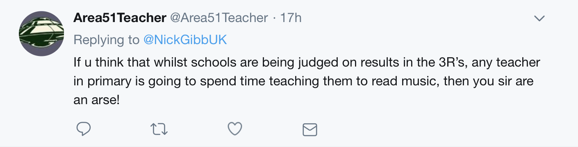
Task: Click the bold Area51Teacher display name
Action: tap(120, 18)
